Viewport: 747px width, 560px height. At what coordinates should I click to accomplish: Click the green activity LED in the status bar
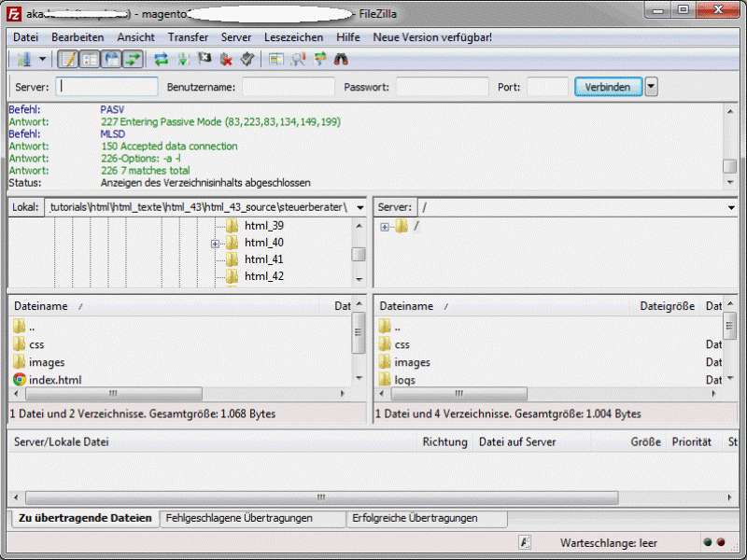[x=708, y=542]
